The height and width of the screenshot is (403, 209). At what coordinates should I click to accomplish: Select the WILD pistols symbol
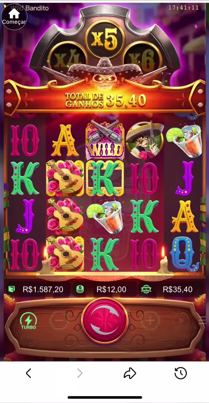click(105, 140)
